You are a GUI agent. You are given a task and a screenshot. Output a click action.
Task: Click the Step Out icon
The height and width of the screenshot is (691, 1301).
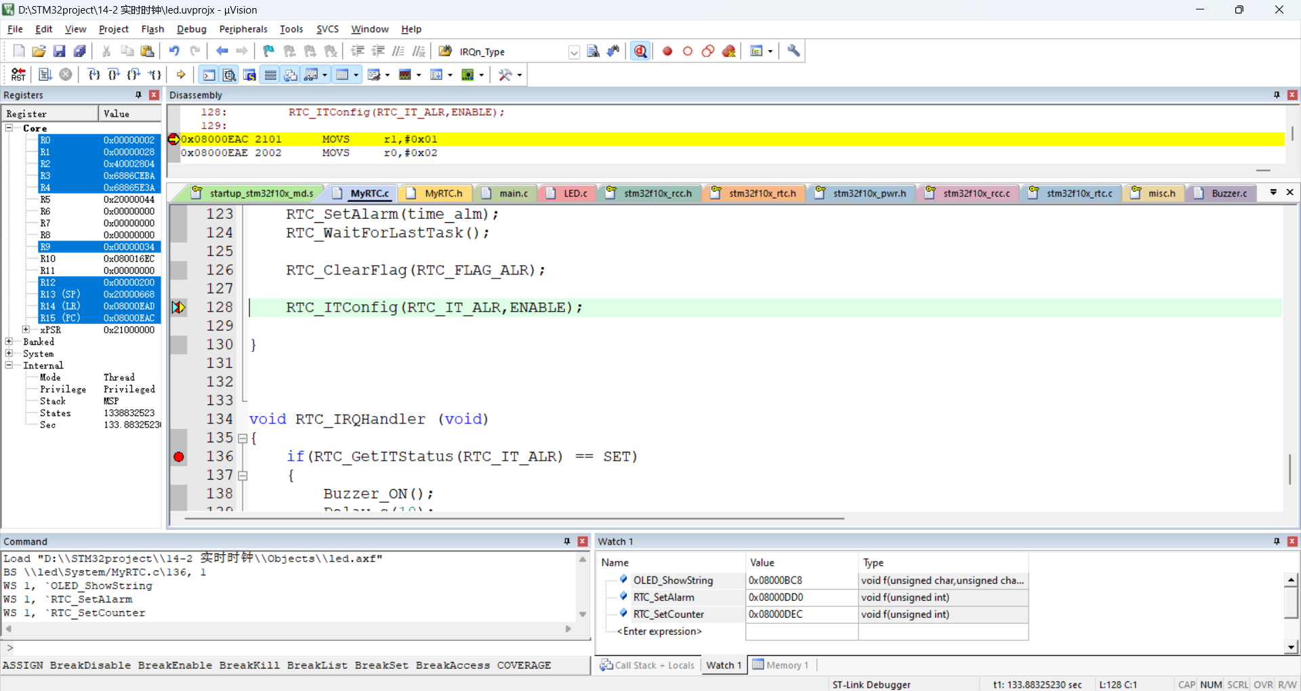[x=134, y=75]
